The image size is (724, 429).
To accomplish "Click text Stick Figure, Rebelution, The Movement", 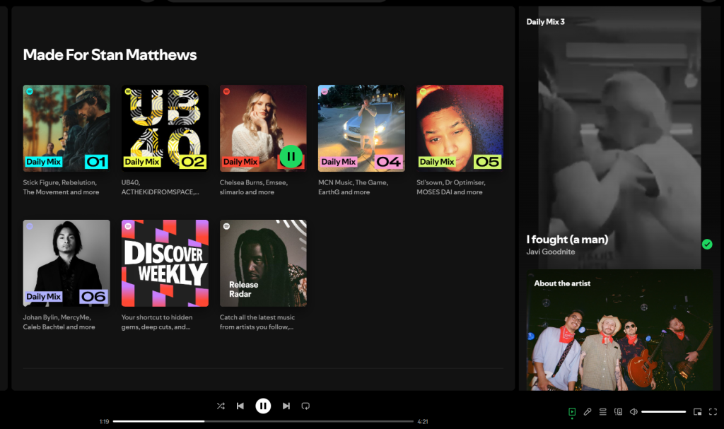I will point(61,187).
